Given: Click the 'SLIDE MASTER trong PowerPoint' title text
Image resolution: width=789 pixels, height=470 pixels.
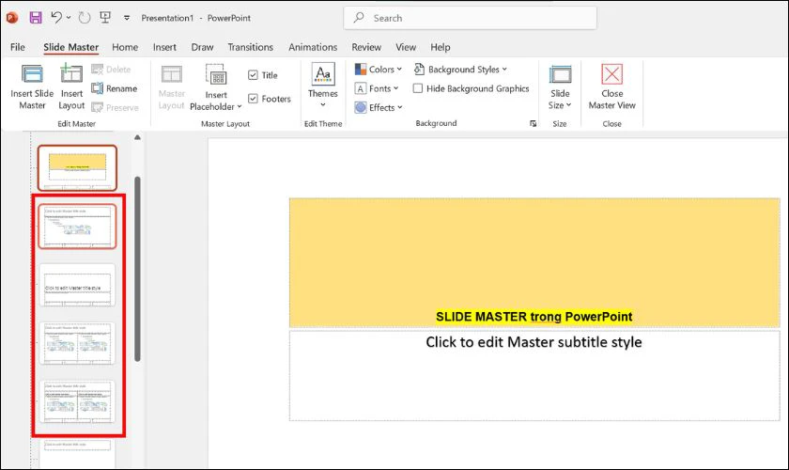Looking at the screenshot, I should tap(534, 317).
